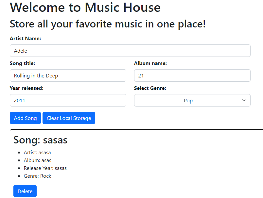Click the Select Genre label
Viewport: 263px width, 198px height.
pos(150,88)
